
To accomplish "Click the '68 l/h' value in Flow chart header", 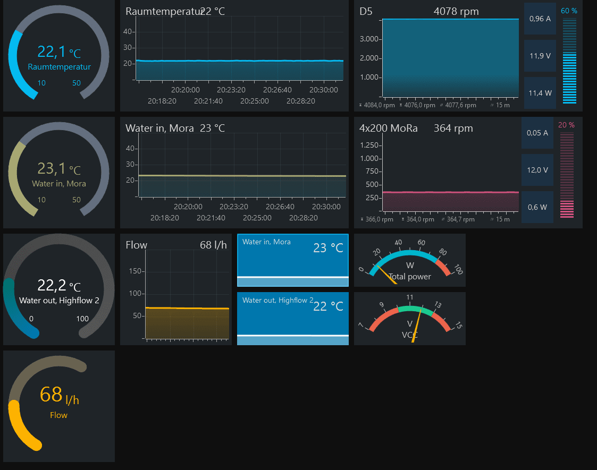I will click(213, 245).
